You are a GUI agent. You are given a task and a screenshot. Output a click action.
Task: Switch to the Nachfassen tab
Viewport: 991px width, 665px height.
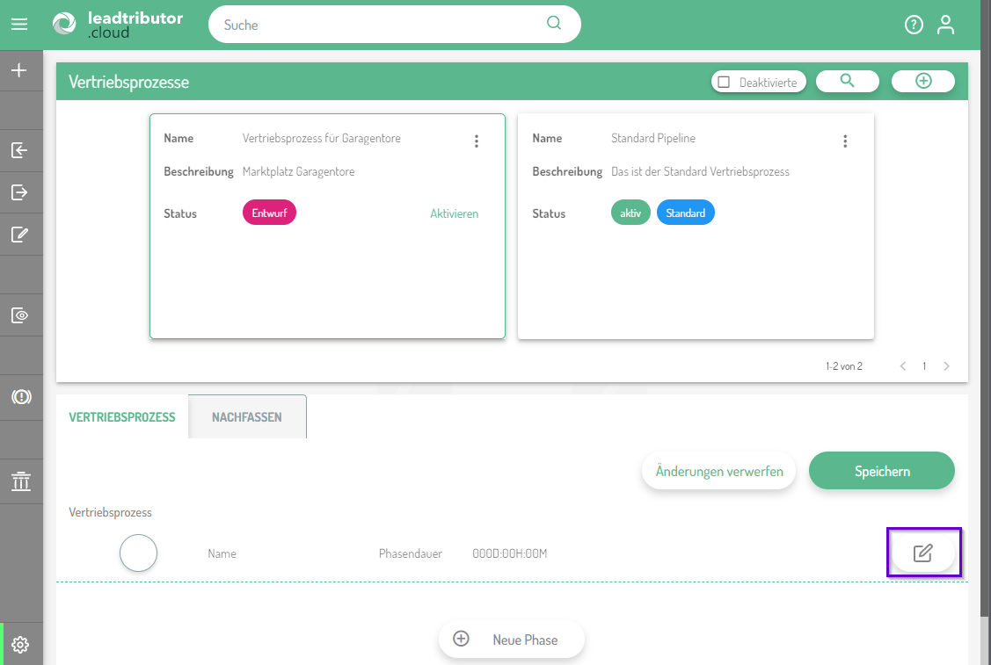pos(247,417)
